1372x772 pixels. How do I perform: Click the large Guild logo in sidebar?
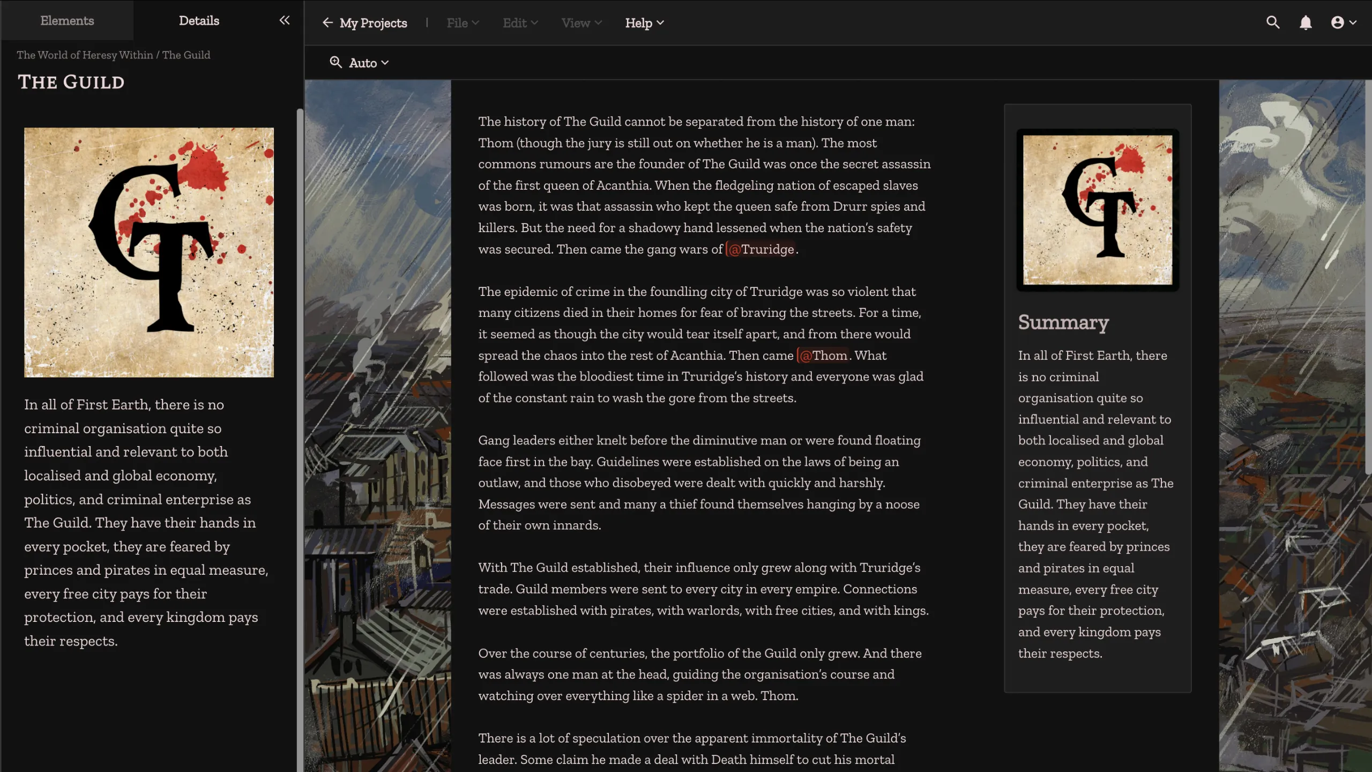point(149,253)
